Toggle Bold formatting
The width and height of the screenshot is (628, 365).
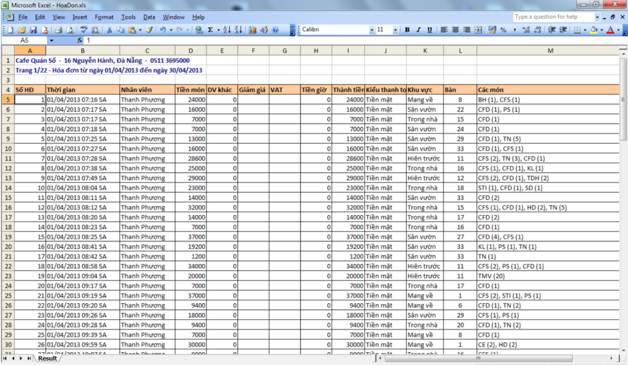click(x=407, y=30)
